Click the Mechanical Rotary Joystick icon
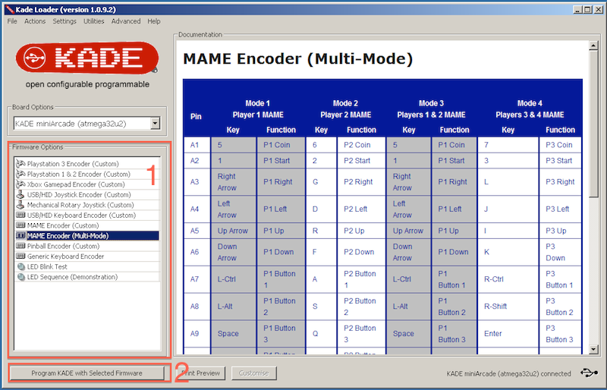Screen dimensions: 607x390 (x=20, y=205)
